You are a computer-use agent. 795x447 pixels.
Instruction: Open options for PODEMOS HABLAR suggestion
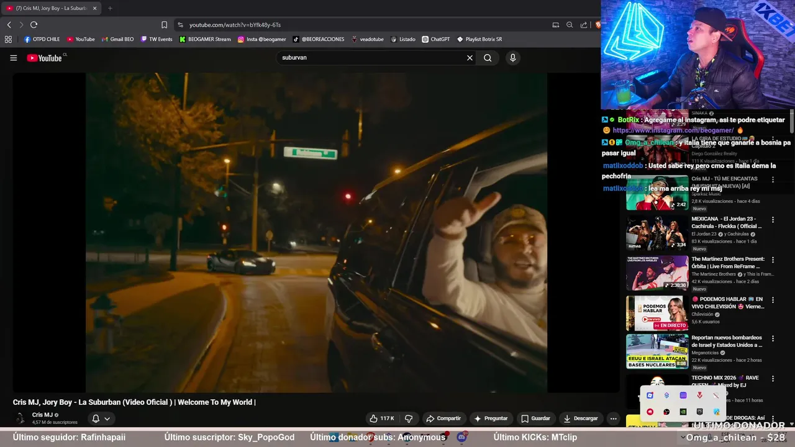pyautogui.click(x=773, y=299)
